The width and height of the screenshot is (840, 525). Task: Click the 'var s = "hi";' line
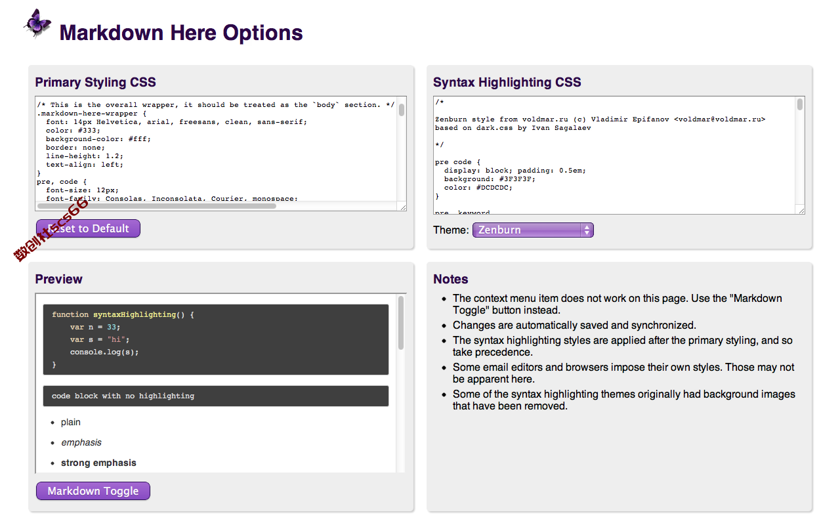click(100, 339)
